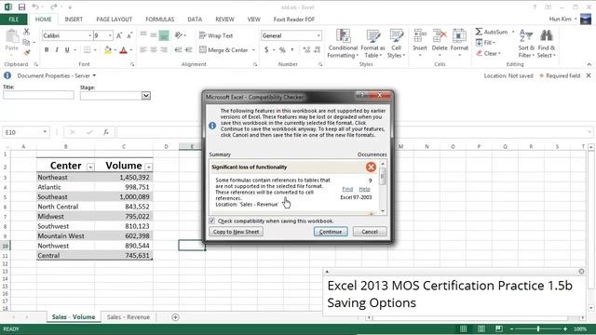596x335 pixels.
Task: Click Normal view icon in status bar
Action: pos(464,328)
